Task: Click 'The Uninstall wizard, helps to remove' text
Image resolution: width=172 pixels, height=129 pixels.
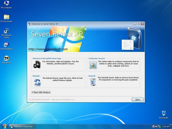Action: (x=118, y=79)
